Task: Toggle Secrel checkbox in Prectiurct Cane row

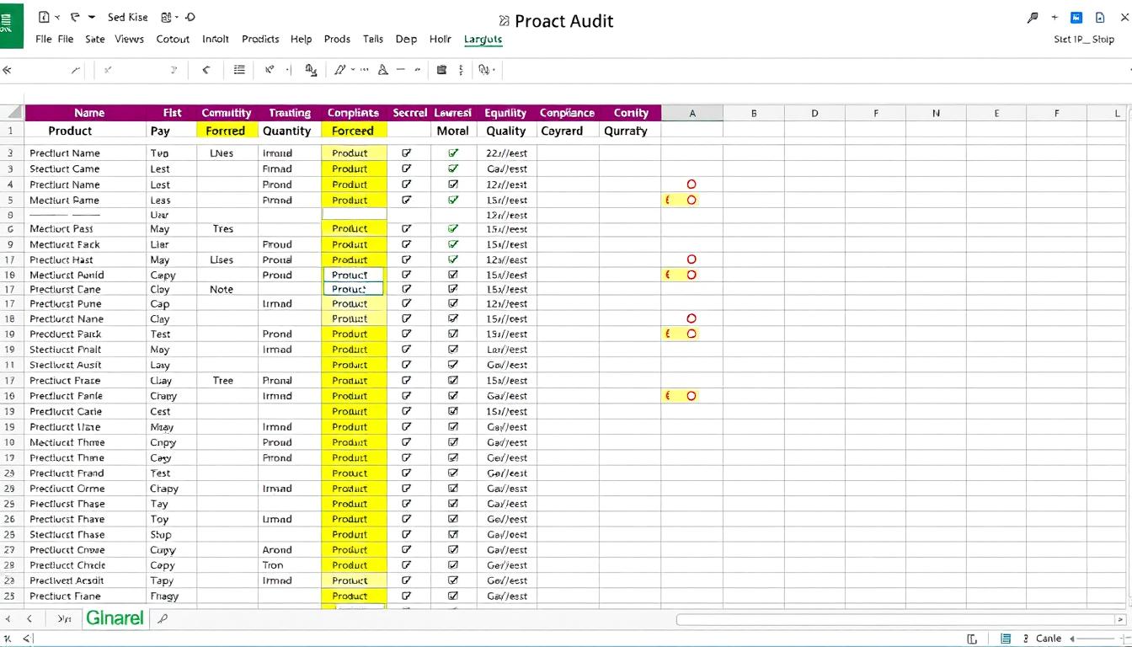Action: [x=407, y=289]
